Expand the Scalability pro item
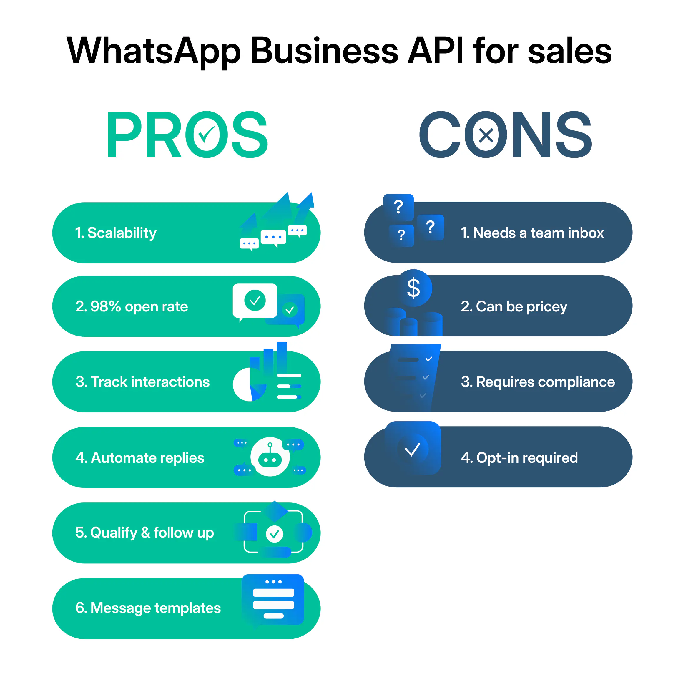 pyautogui.click(x=180, y=230)
